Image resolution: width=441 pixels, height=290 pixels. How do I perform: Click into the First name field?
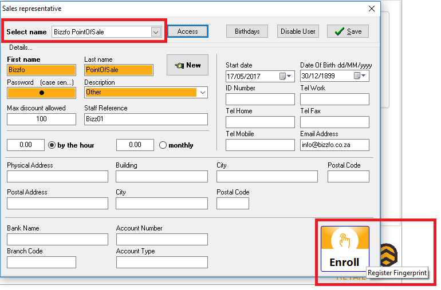click(x=41, y=70)
